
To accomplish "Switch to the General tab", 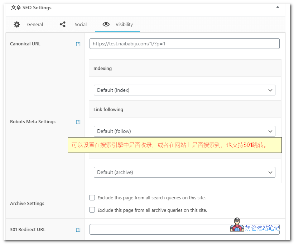I will 35,24.
